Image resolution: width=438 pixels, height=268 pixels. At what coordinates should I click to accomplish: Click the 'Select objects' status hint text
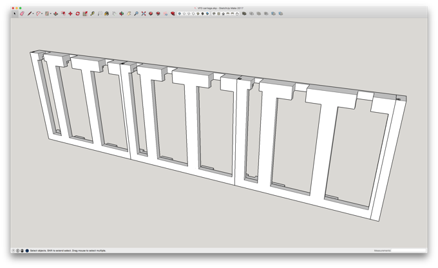tap(68, 251)
